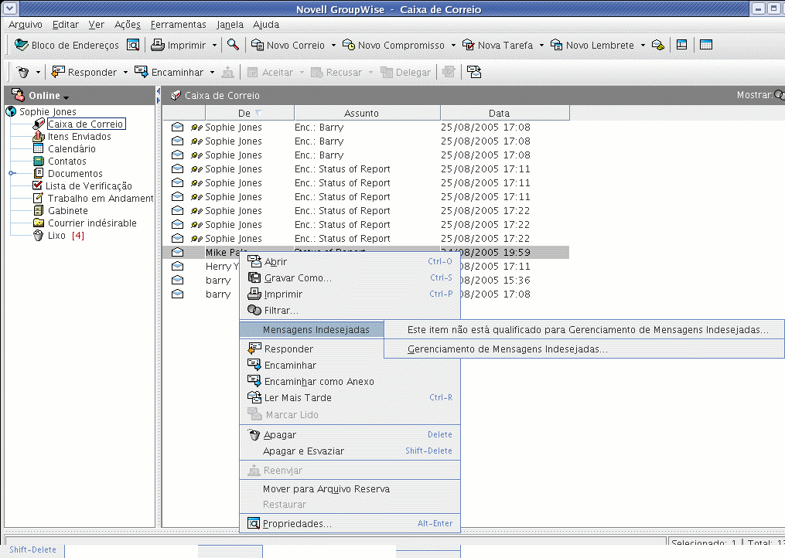Image resolution: width=785 pixels, height=558 pixels.
Task: Open the Novo Correio dropdown arrow
Action: [x=333, y=46]
